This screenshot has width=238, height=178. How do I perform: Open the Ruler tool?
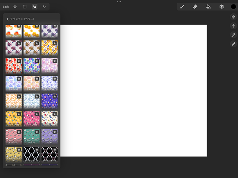pyautogui.click(x=234, y=44)
